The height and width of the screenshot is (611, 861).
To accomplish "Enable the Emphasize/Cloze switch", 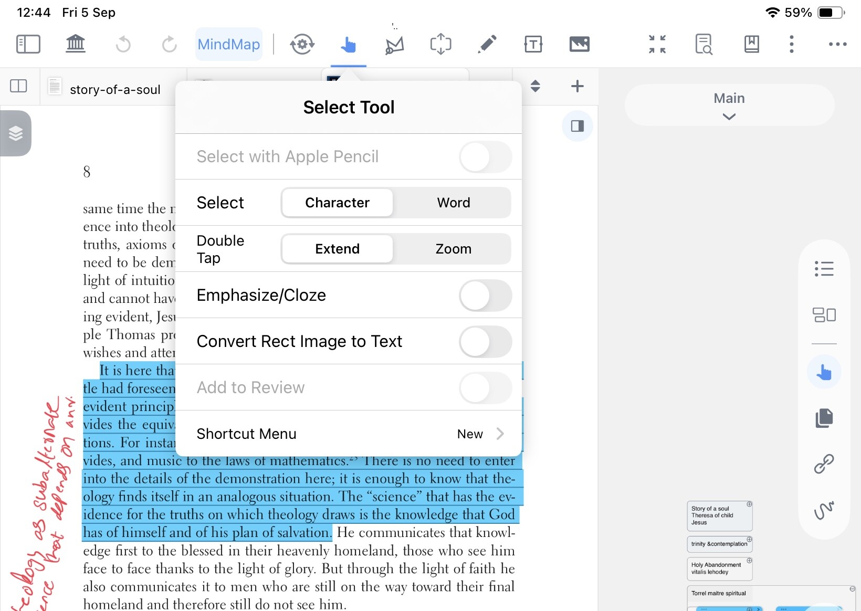I will [485, 296].
